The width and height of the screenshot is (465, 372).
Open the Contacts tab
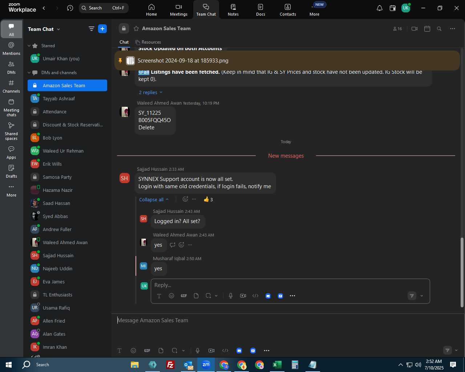click(288, 10)
